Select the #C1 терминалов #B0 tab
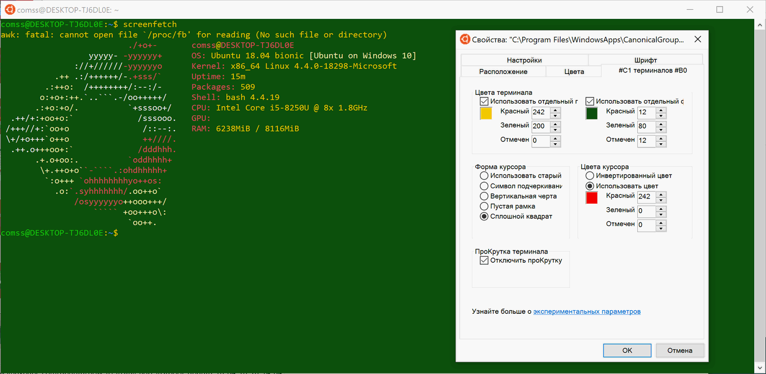Image resolution: width=766 pixels, height=374 pixels. pyautogui.click(x=653, y=70)
